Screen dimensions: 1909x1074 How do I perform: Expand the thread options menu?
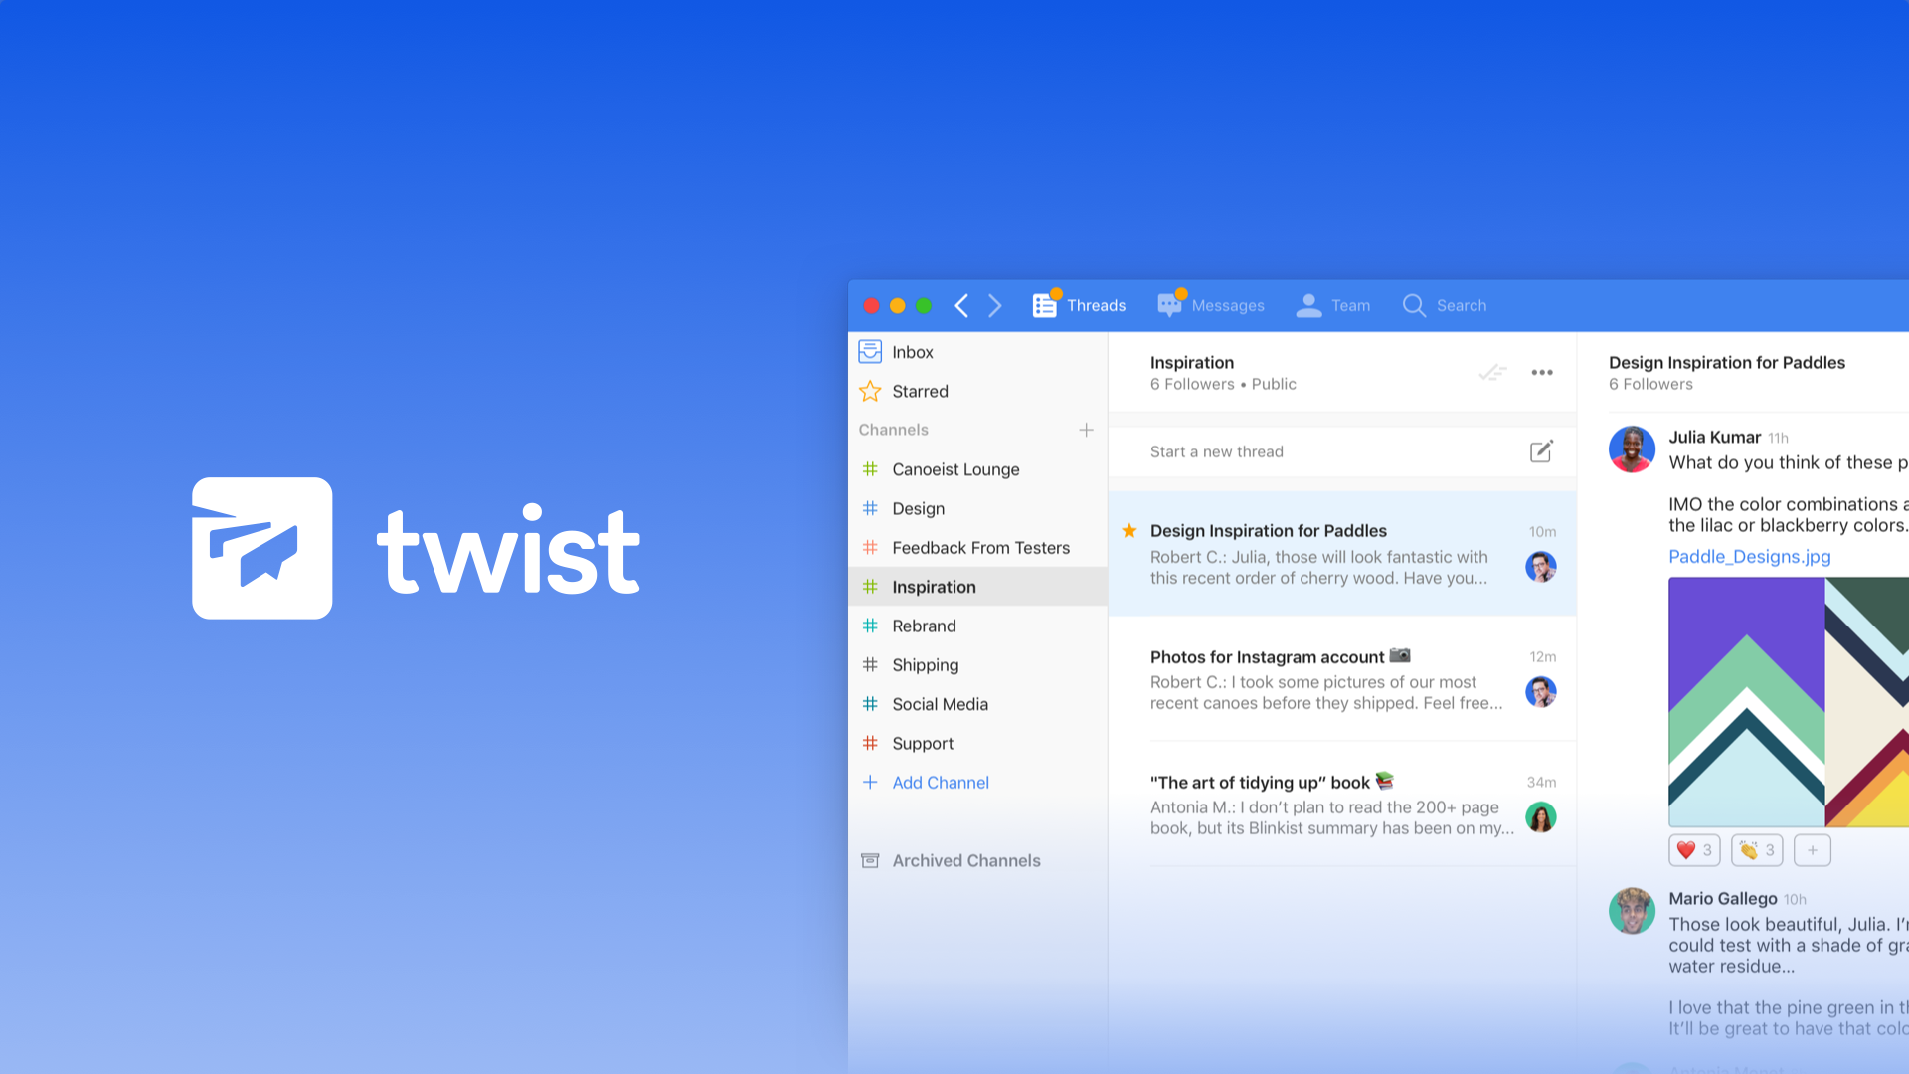pos(1542,371)
